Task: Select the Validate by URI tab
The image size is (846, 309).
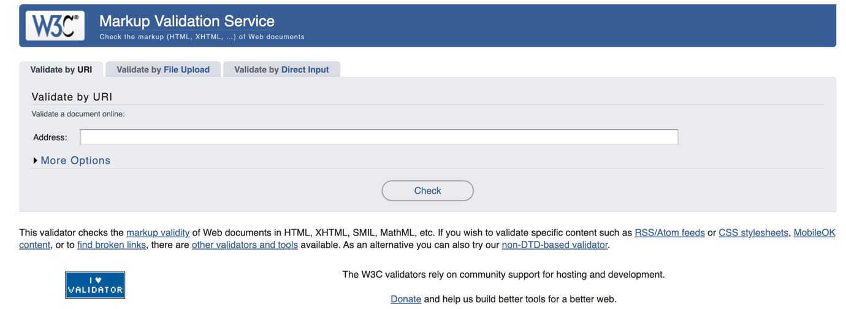Action: click(x=61, y=69)
